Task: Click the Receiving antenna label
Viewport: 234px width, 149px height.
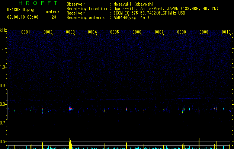Action: [x=86, y=18]
